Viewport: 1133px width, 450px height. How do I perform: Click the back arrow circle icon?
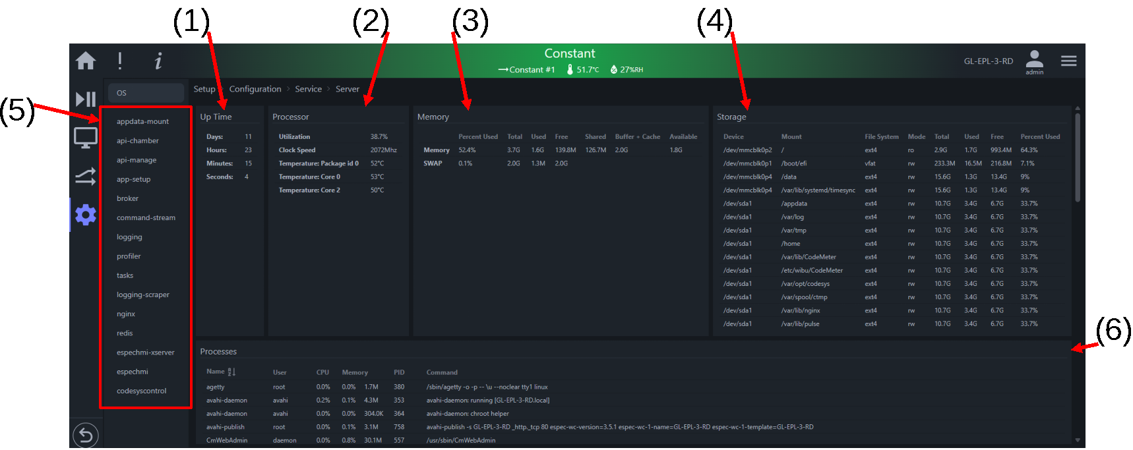click(x=86, y=436)
